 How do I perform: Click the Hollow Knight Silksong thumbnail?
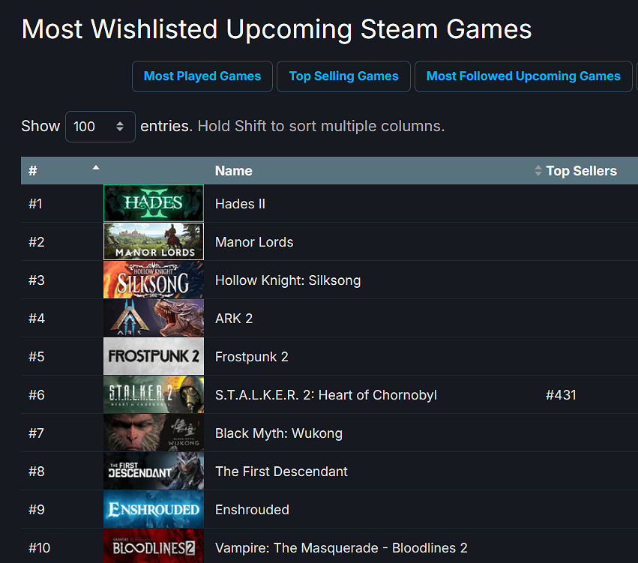coord(153,280)
